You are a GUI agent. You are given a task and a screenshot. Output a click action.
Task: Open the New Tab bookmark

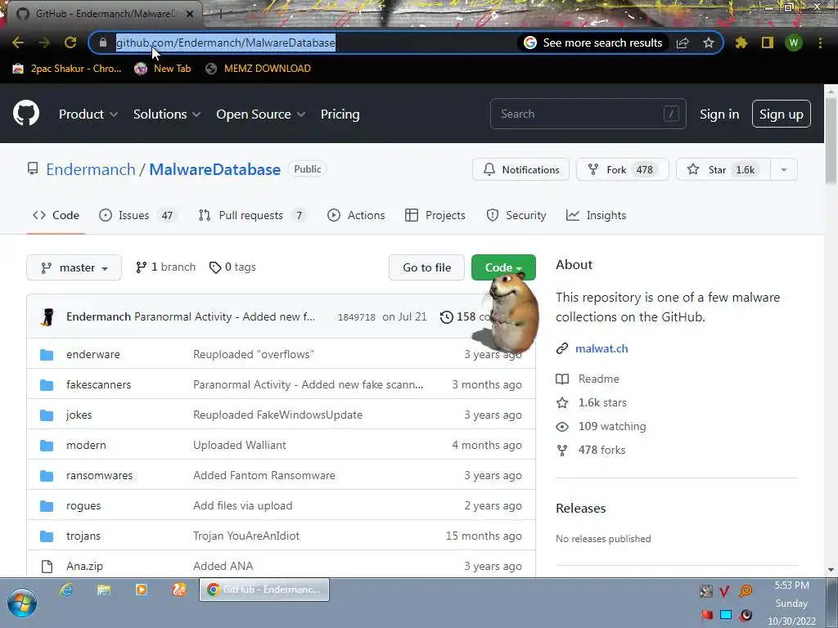coord(163,69)
